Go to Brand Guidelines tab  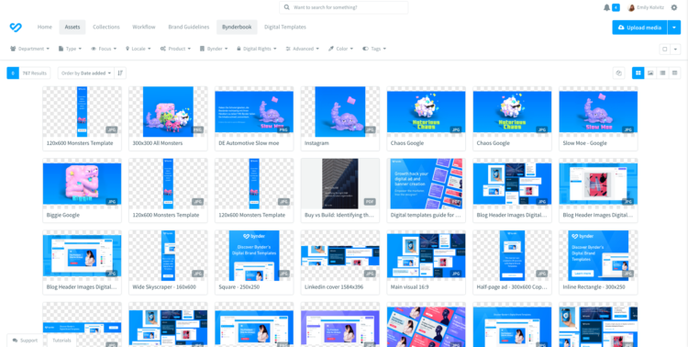[x=189, y=28]
